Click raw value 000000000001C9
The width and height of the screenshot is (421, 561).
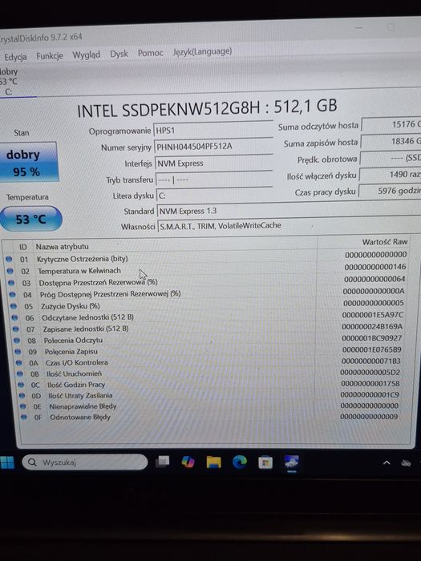point(370,394)
